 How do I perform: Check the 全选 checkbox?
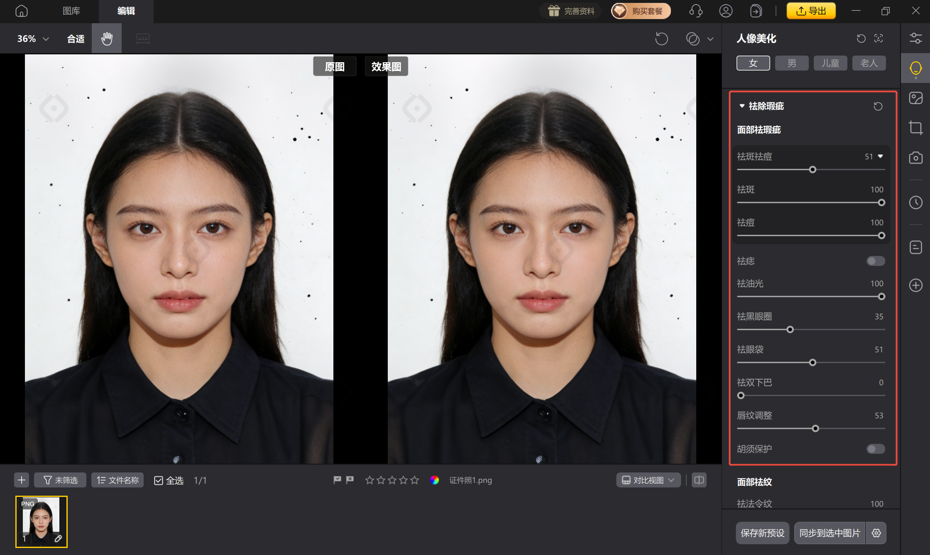[159, 480]
